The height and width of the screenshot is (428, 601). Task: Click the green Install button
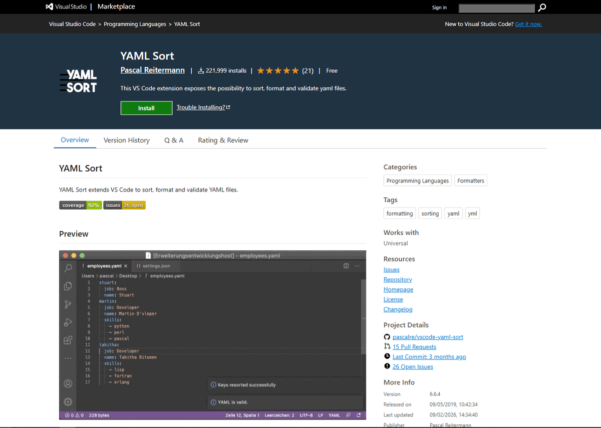coord(146,108)
